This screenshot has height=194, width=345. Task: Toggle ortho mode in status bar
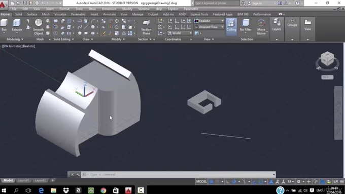click(228, 181)
